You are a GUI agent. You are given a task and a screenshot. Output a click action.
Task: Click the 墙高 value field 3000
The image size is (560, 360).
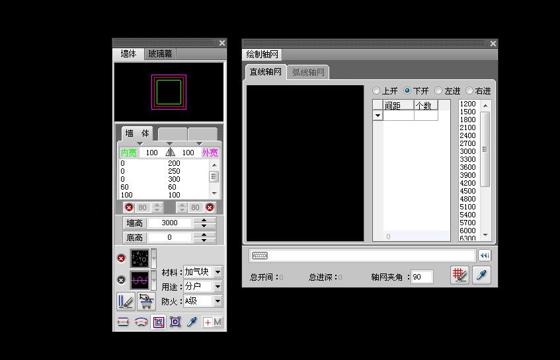pos(170,223)
